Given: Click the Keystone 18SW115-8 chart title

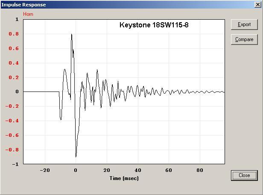Looking at the screenshot, I should pyautogui.click(x=154, y=25).
